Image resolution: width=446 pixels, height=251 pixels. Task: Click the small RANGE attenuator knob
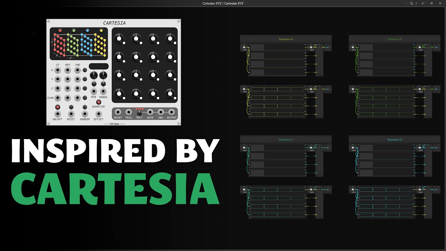click(x=103, y=84)
